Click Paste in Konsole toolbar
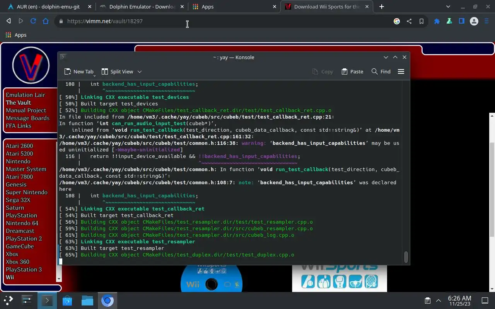This screenshot has height=309, width=495. (352, 71)
